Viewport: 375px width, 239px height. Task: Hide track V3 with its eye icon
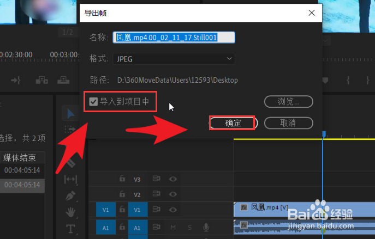point(173,179)
